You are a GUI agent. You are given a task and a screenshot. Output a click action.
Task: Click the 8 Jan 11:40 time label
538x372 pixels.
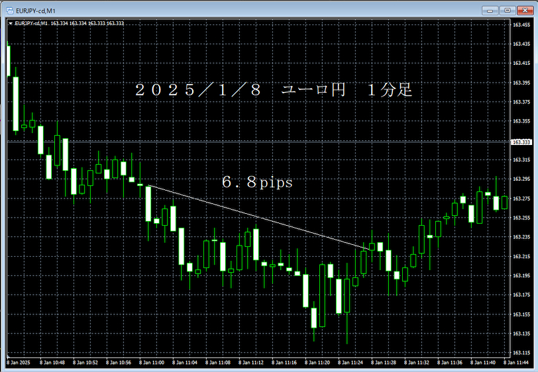coord(483,362)
